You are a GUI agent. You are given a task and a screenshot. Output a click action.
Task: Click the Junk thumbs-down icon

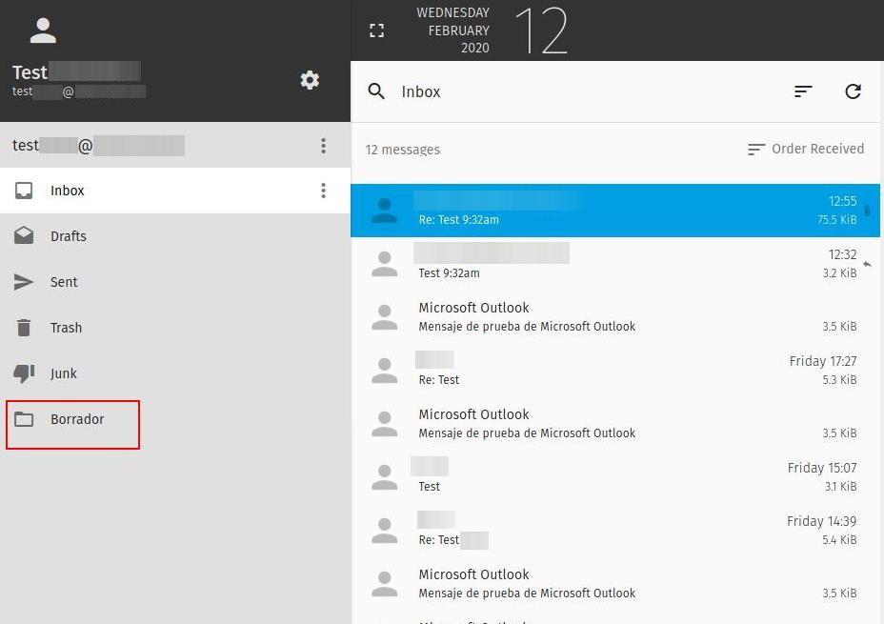tap(24, 373)
